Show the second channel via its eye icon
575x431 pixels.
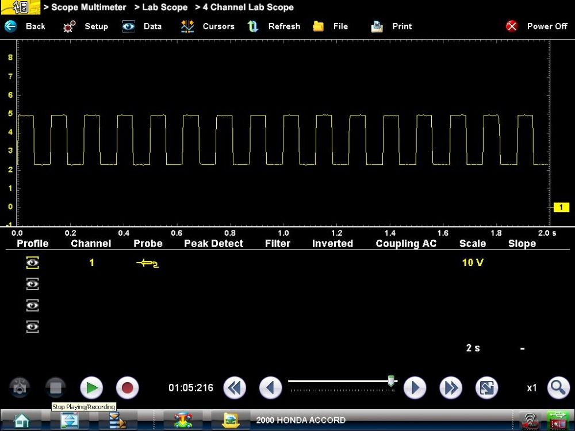(x=33, y=284)
